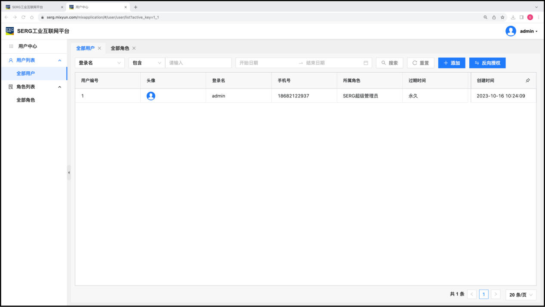Collapse the 用户列表 sidebar group
Image resolution: width=545 pixels, height=307 pixels.
point(59,61)
